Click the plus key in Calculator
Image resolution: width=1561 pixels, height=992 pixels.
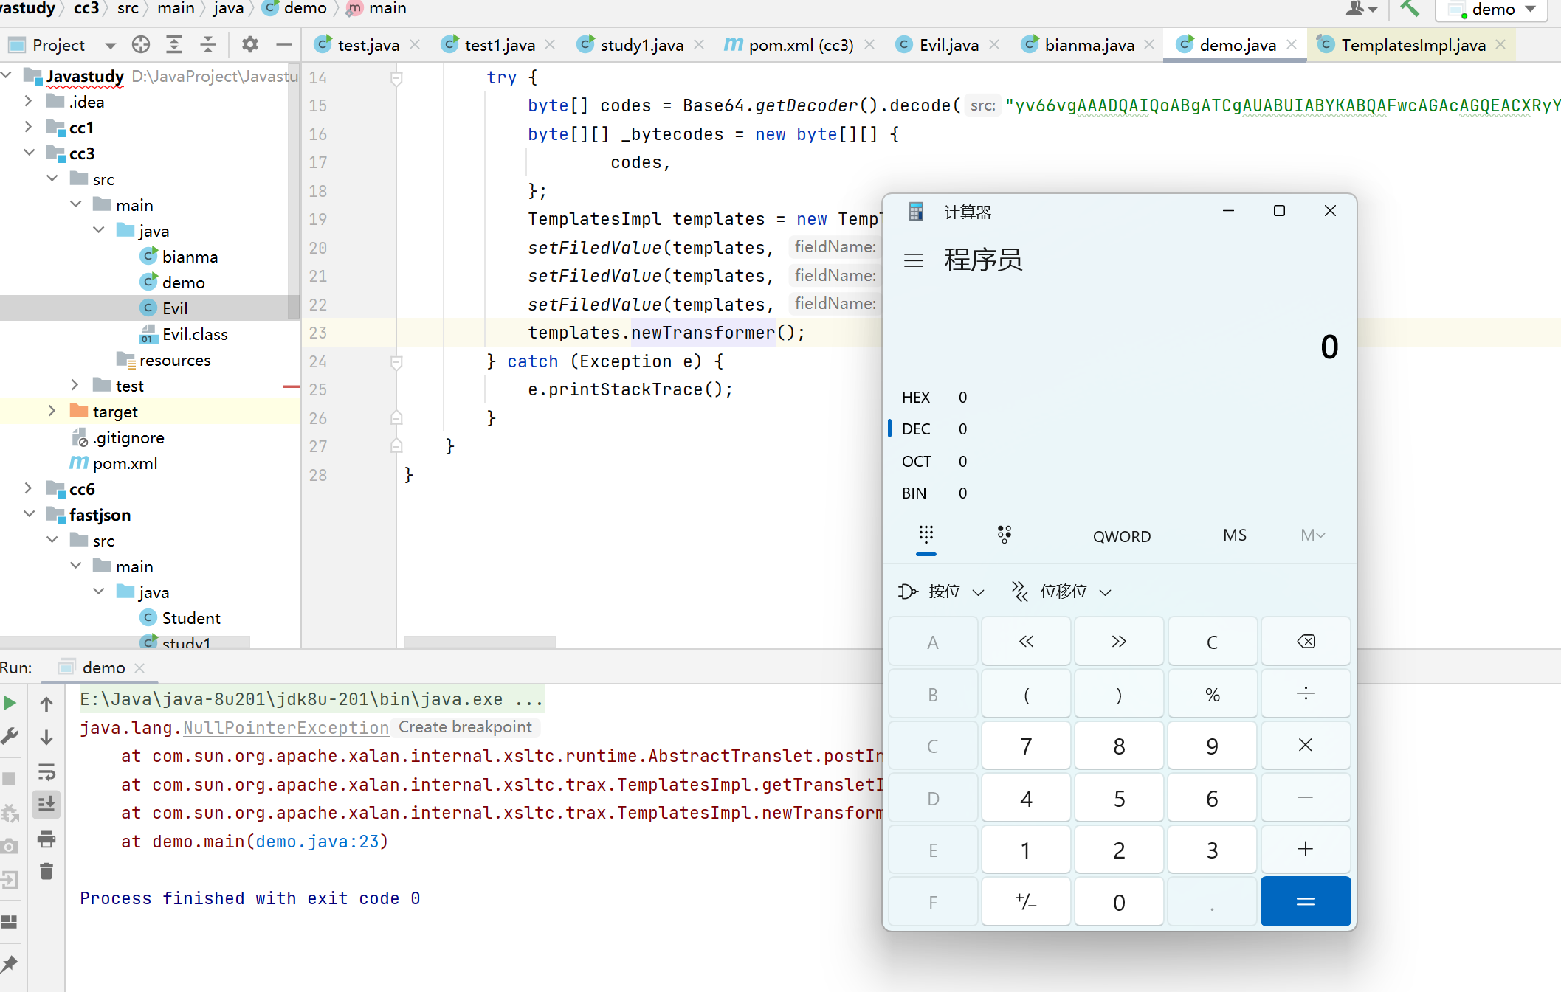pyautogui.click(x=1306, y=850)
